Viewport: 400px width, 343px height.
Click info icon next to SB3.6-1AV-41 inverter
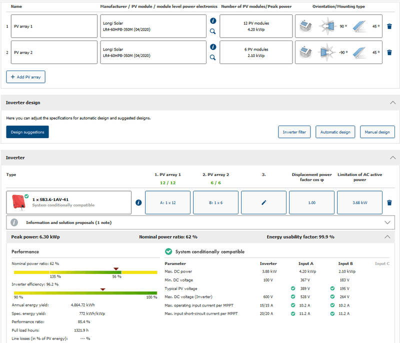pyautogui.click(x=138, y=202)
